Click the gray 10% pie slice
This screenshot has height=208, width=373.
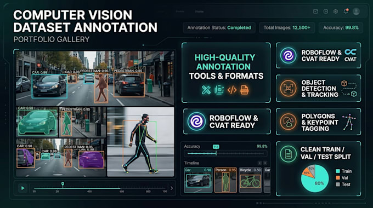click(312, 169)
